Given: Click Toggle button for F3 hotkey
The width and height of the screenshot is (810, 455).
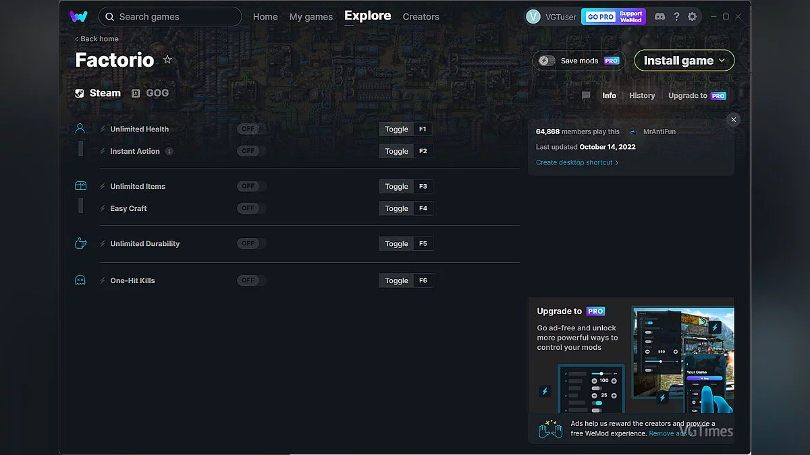Looking at the screenshot, I should pyautogui.click(x=396, y=186).
